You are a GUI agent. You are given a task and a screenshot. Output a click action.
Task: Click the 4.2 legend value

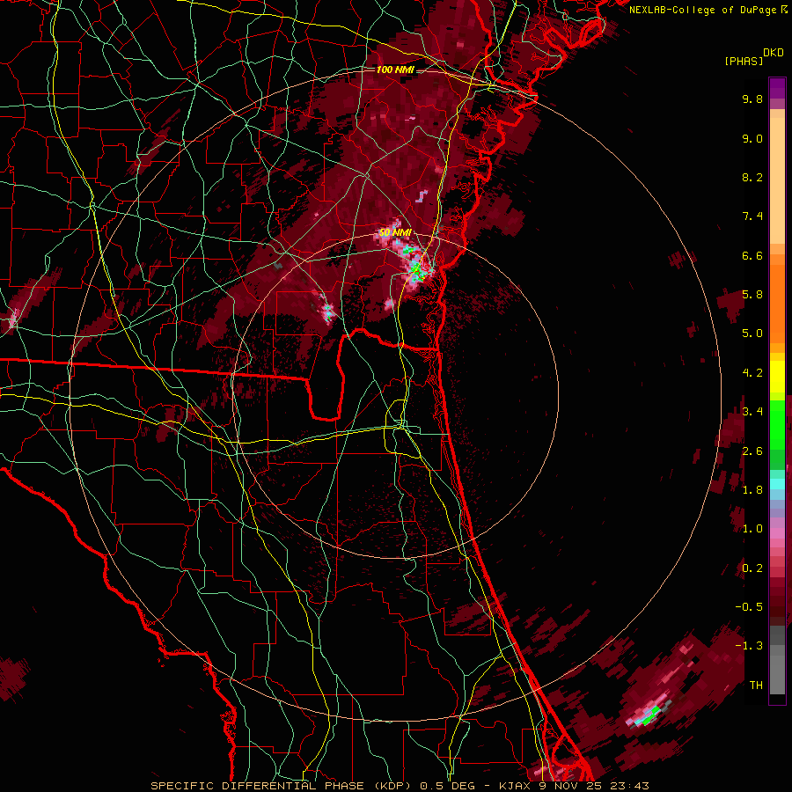(x=752, y=373)
